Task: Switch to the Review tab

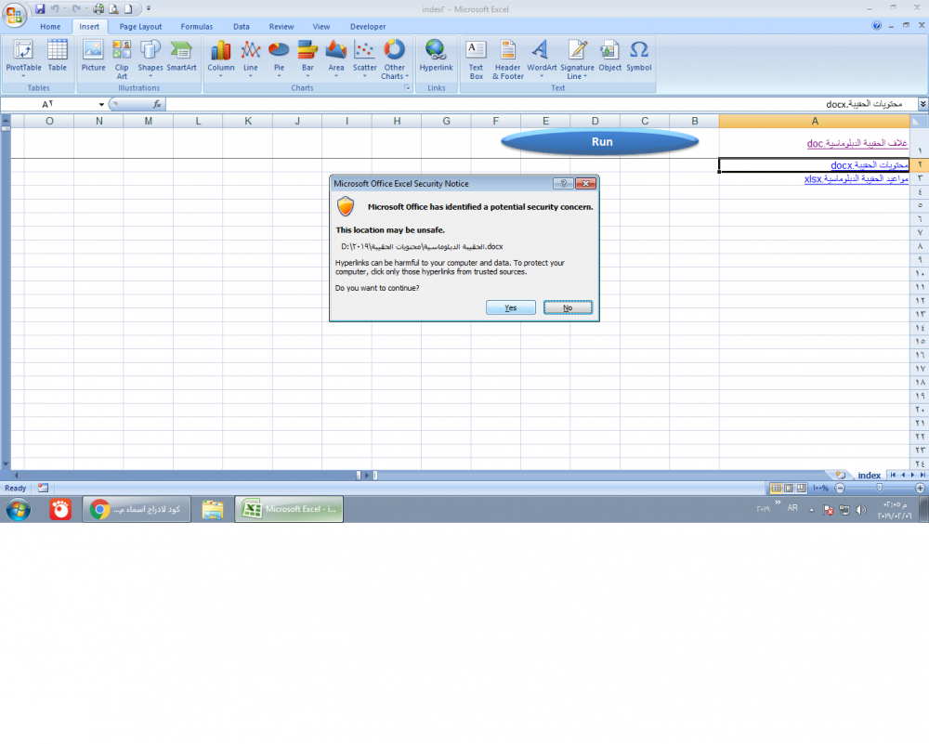Action: pos(281,27)
